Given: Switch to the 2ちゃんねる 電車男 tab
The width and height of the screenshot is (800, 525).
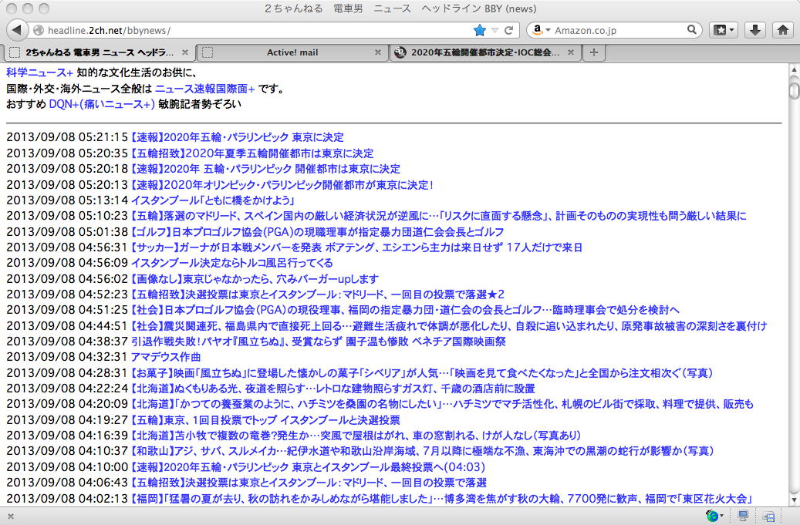Looking at the screenshot, I should click(x=100, y=52).
